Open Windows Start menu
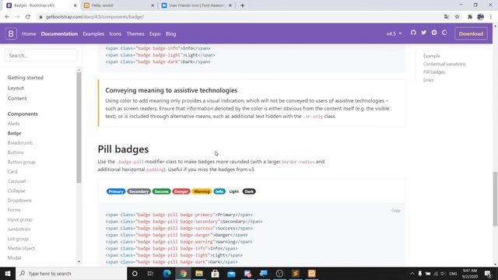498x280 pixels. click(8, 273)
